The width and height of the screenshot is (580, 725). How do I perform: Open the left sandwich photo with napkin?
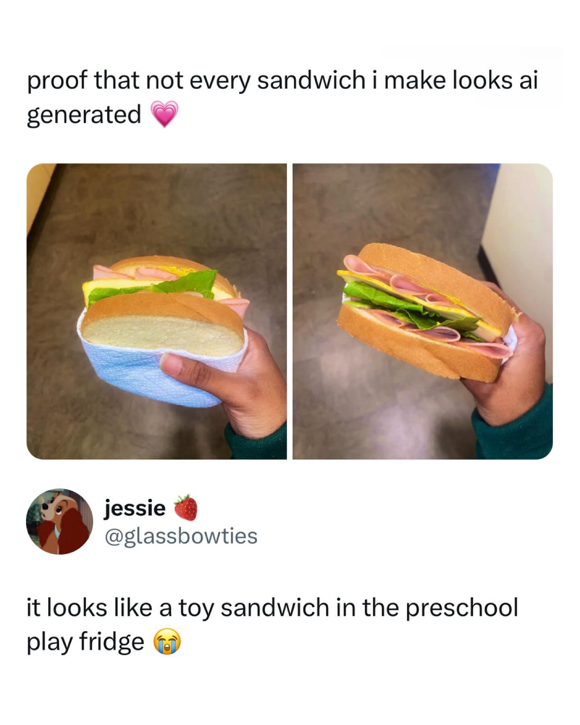(156, 311)
